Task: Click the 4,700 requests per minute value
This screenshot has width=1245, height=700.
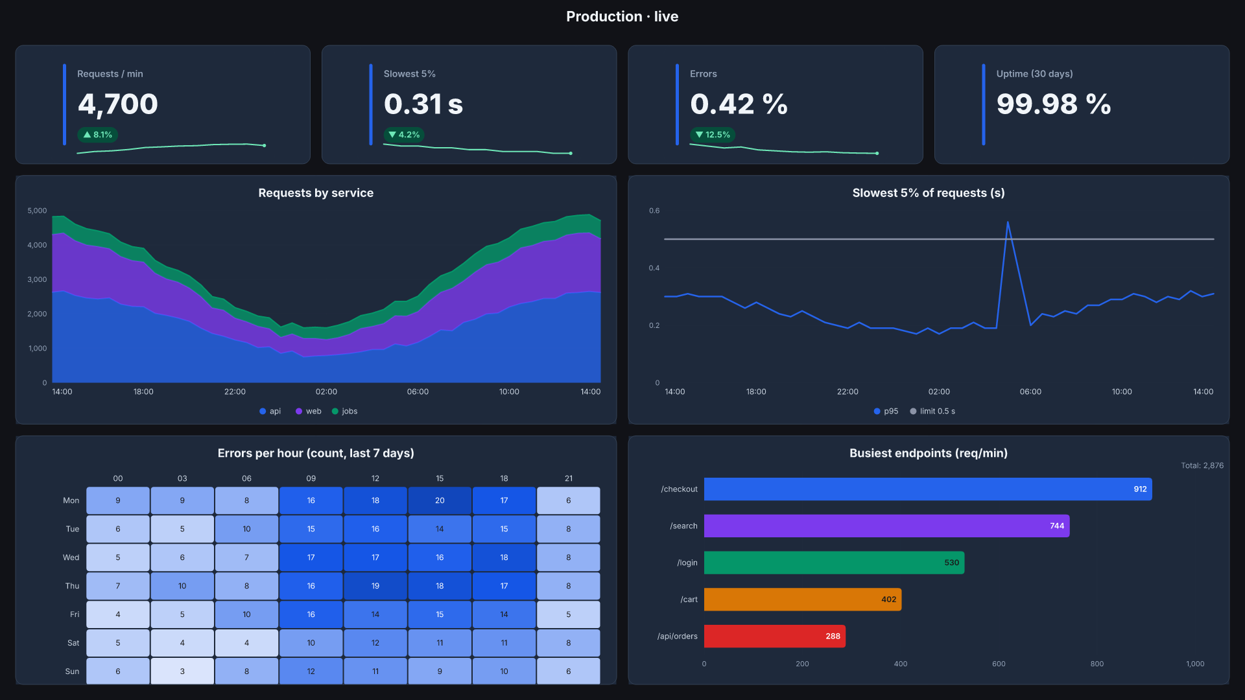Action: coord(118,104)
